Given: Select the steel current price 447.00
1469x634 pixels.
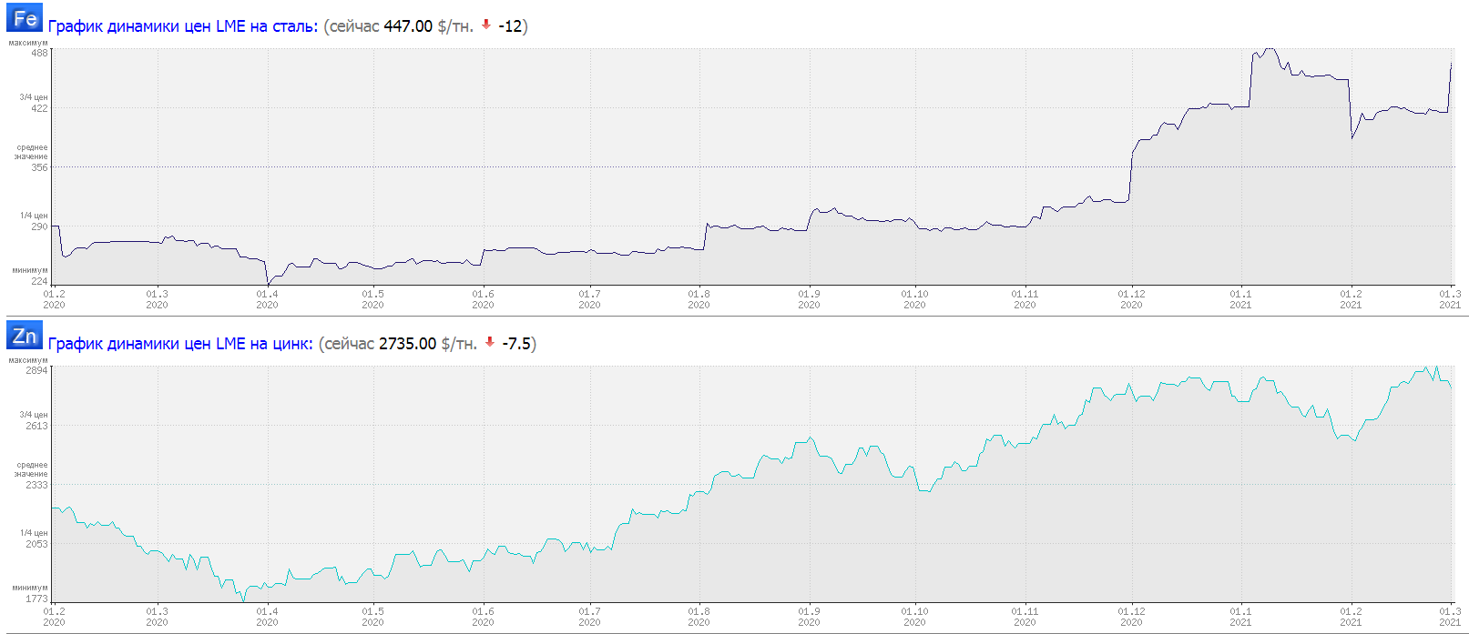Looking at the screenshot, I should [408, 26].
